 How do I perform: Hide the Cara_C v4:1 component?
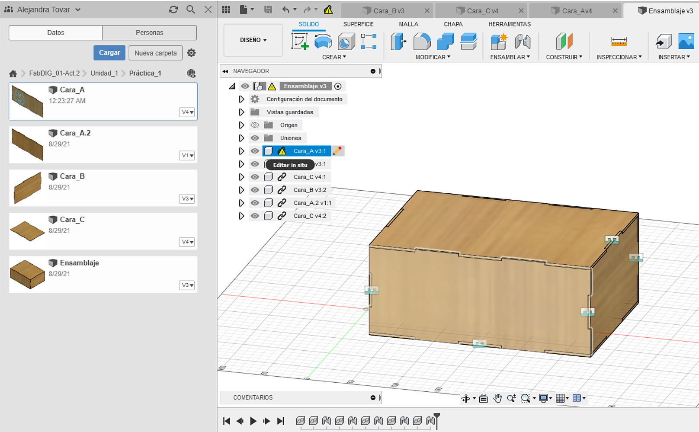click(x=255, y=177)
